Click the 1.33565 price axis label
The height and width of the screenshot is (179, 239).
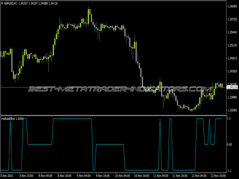click(232, 110)
